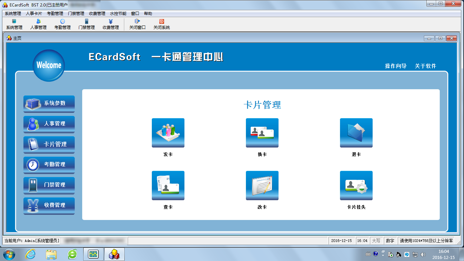Close the 主页 child window
This screenshot has width=464, height=261.
(451, 38)
